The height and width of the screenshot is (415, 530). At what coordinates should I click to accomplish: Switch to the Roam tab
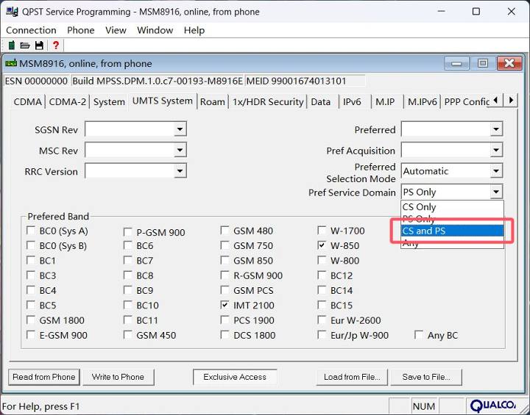(x=213, y=101)
